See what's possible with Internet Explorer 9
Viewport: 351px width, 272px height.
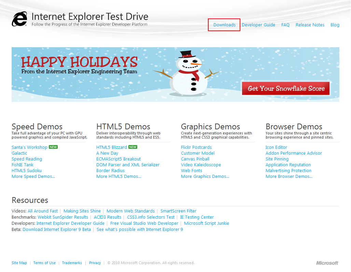[140, 229]
